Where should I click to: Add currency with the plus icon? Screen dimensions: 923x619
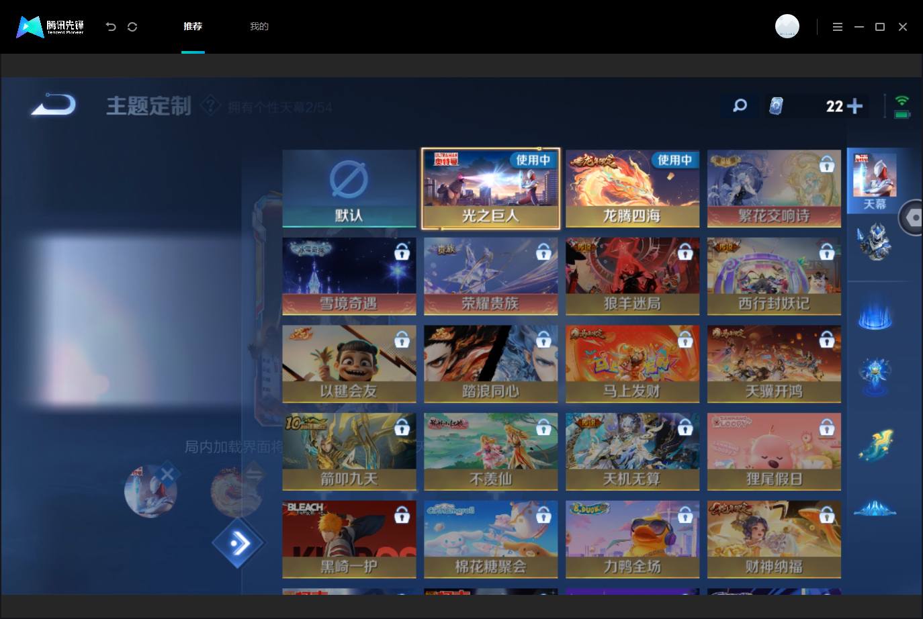(x=854, y=106)
